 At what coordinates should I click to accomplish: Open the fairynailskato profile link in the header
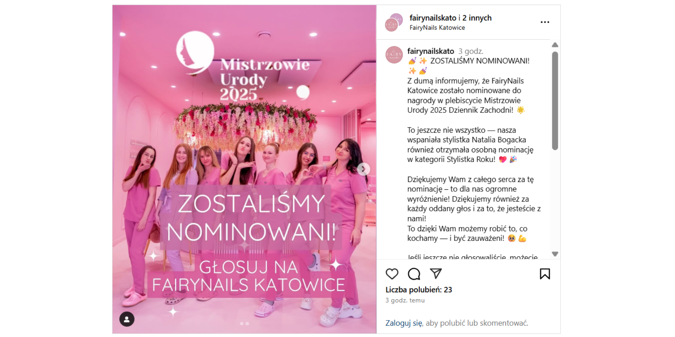click(x=433, y=18)
